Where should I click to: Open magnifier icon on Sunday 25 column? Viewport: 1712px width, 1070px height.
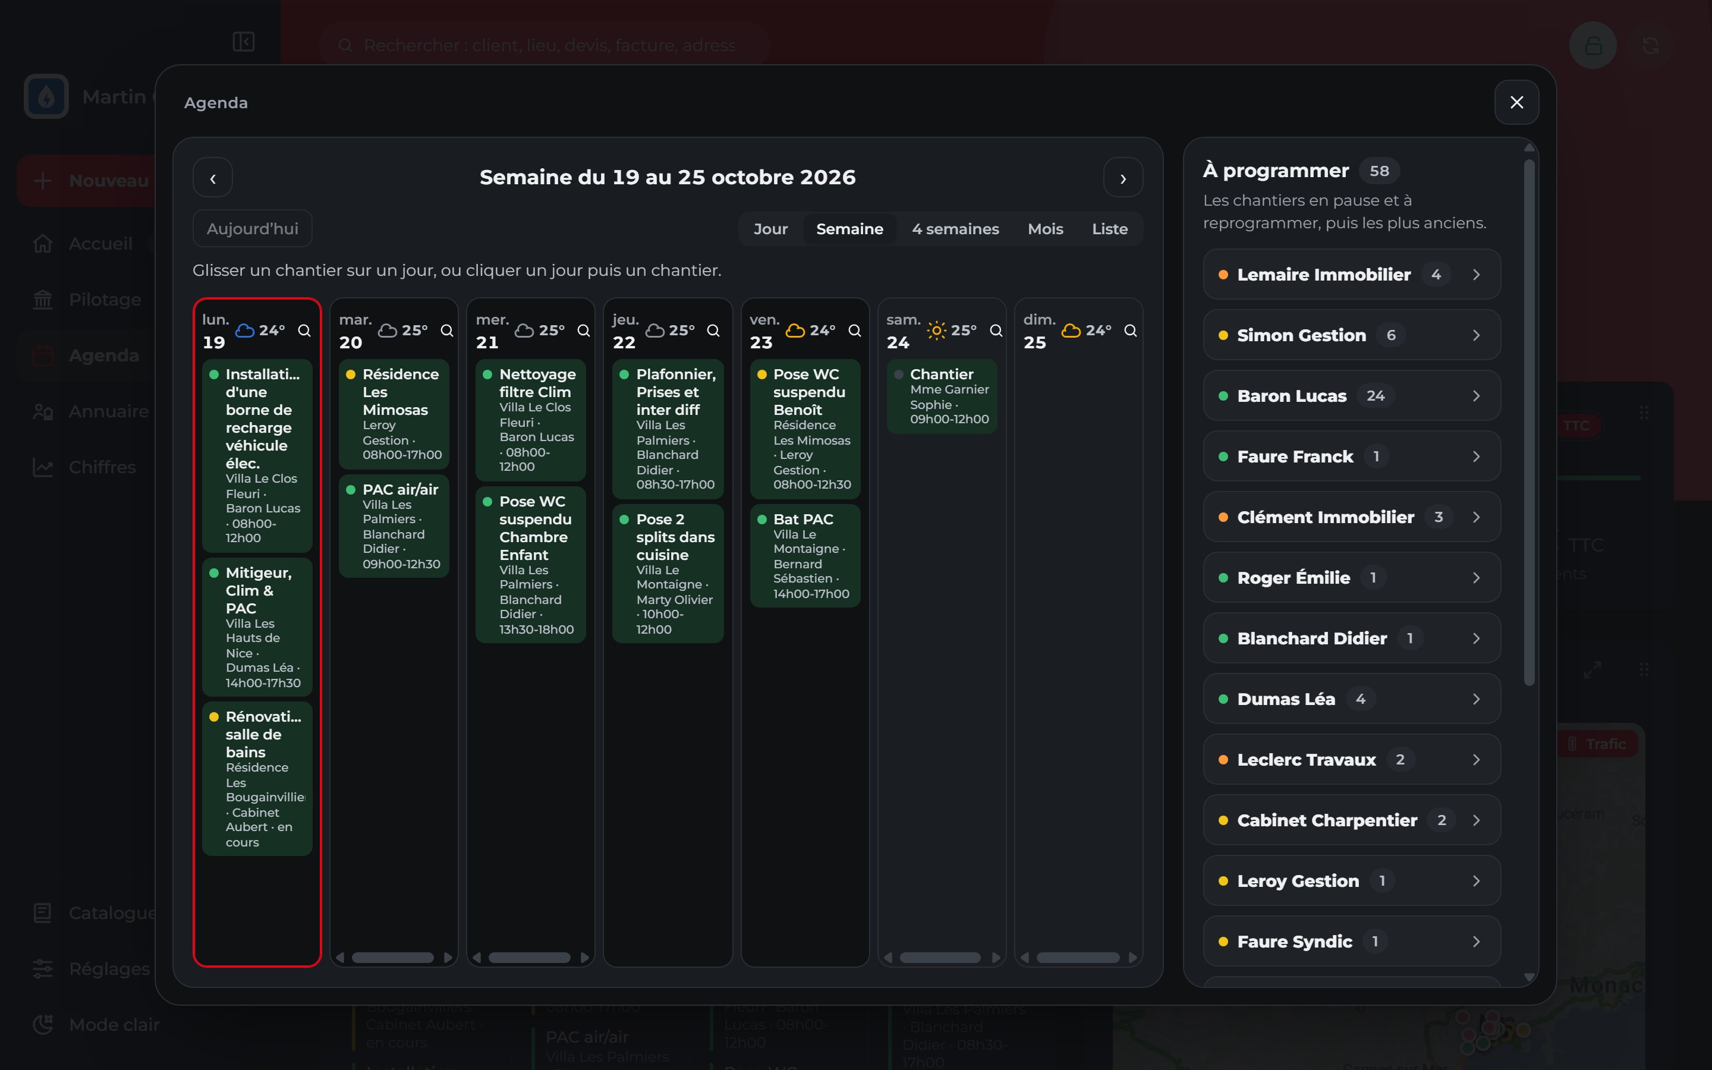click(1131, 331)
